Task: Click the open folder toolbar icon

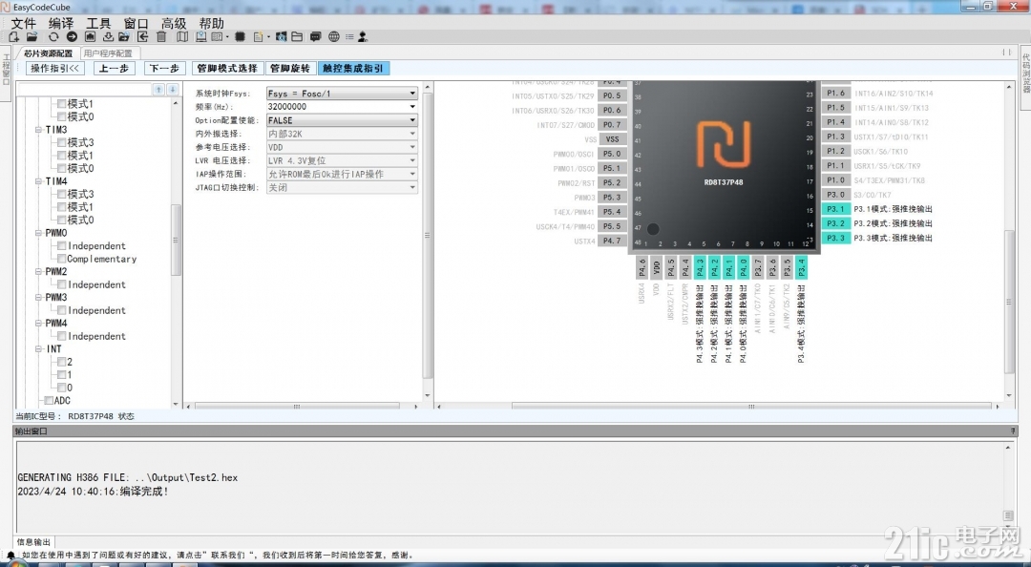Action: 32,37
